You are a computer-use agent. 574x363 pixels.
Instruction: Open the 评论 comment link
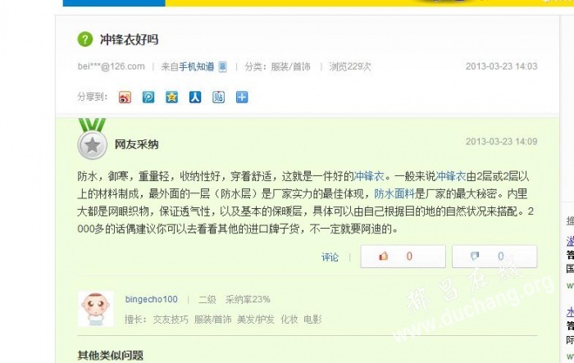(330, 257)
